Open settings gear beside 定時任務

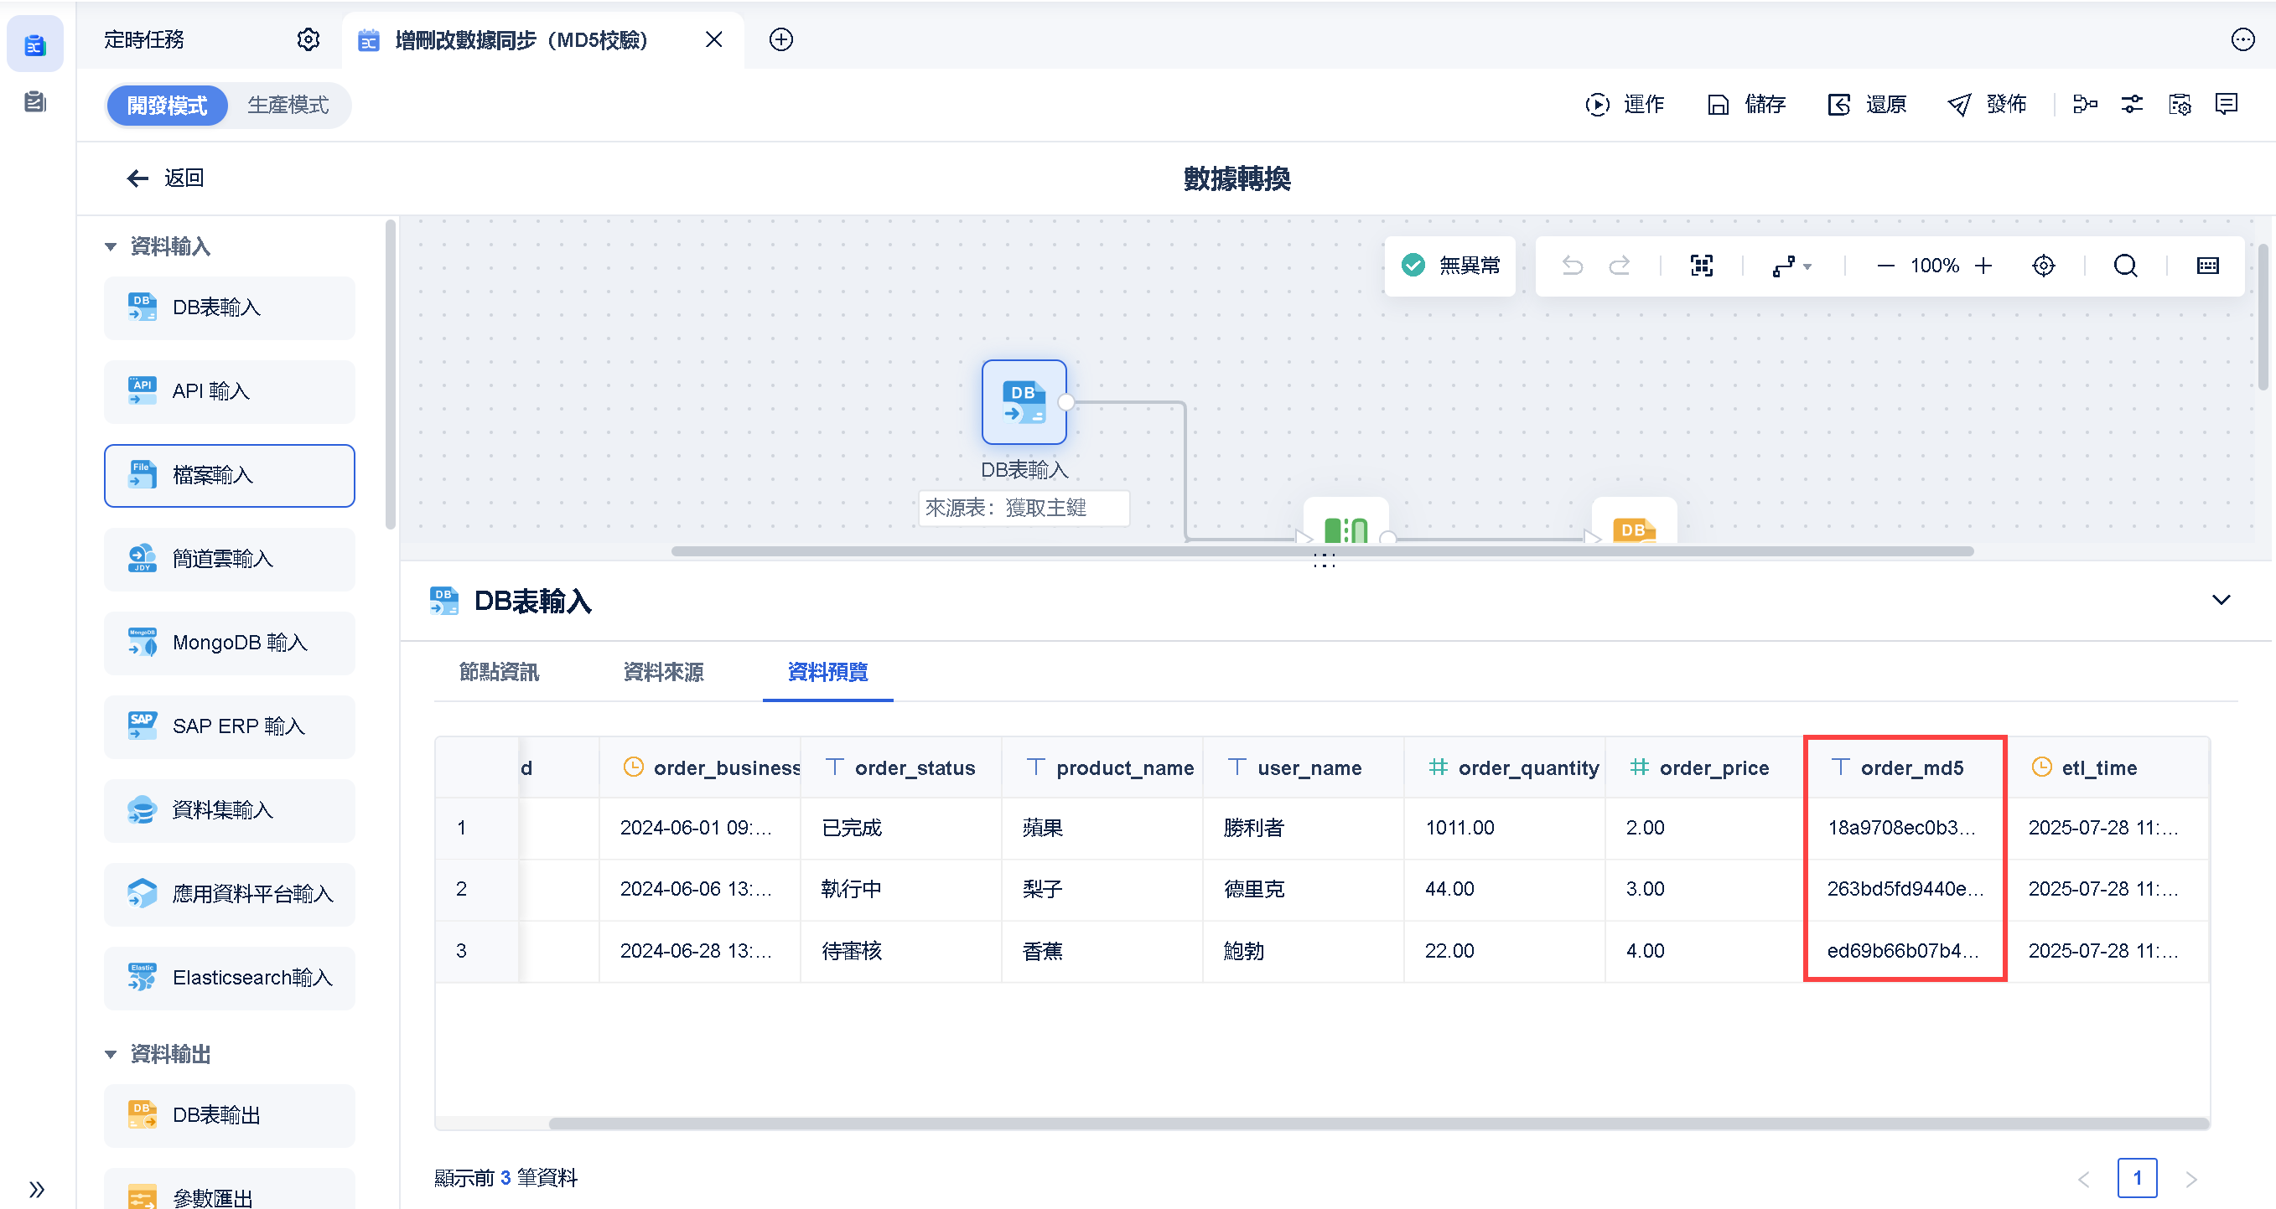coord(308,39)
